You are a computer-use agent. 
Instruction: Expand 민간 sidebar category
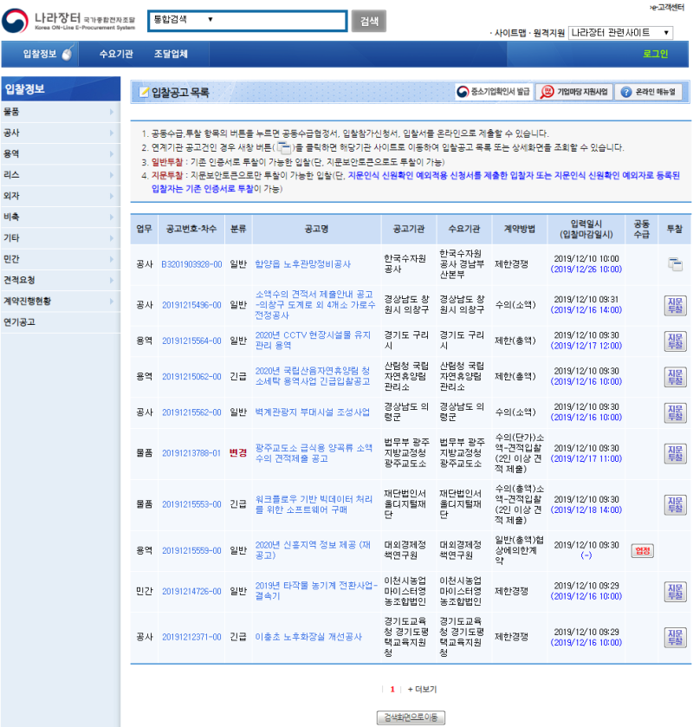61,259
